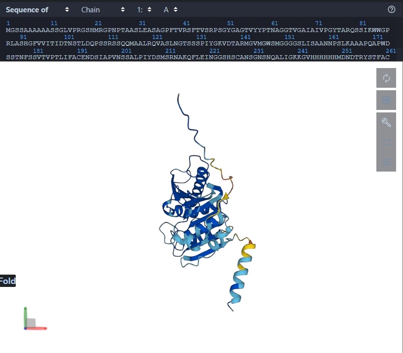Click sequence residue number 71

[319, 23]
